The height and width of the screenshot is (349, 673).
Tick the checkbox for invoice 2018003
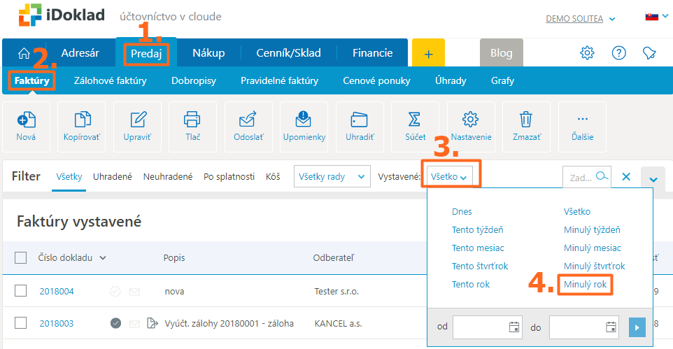tap(21, 323)
